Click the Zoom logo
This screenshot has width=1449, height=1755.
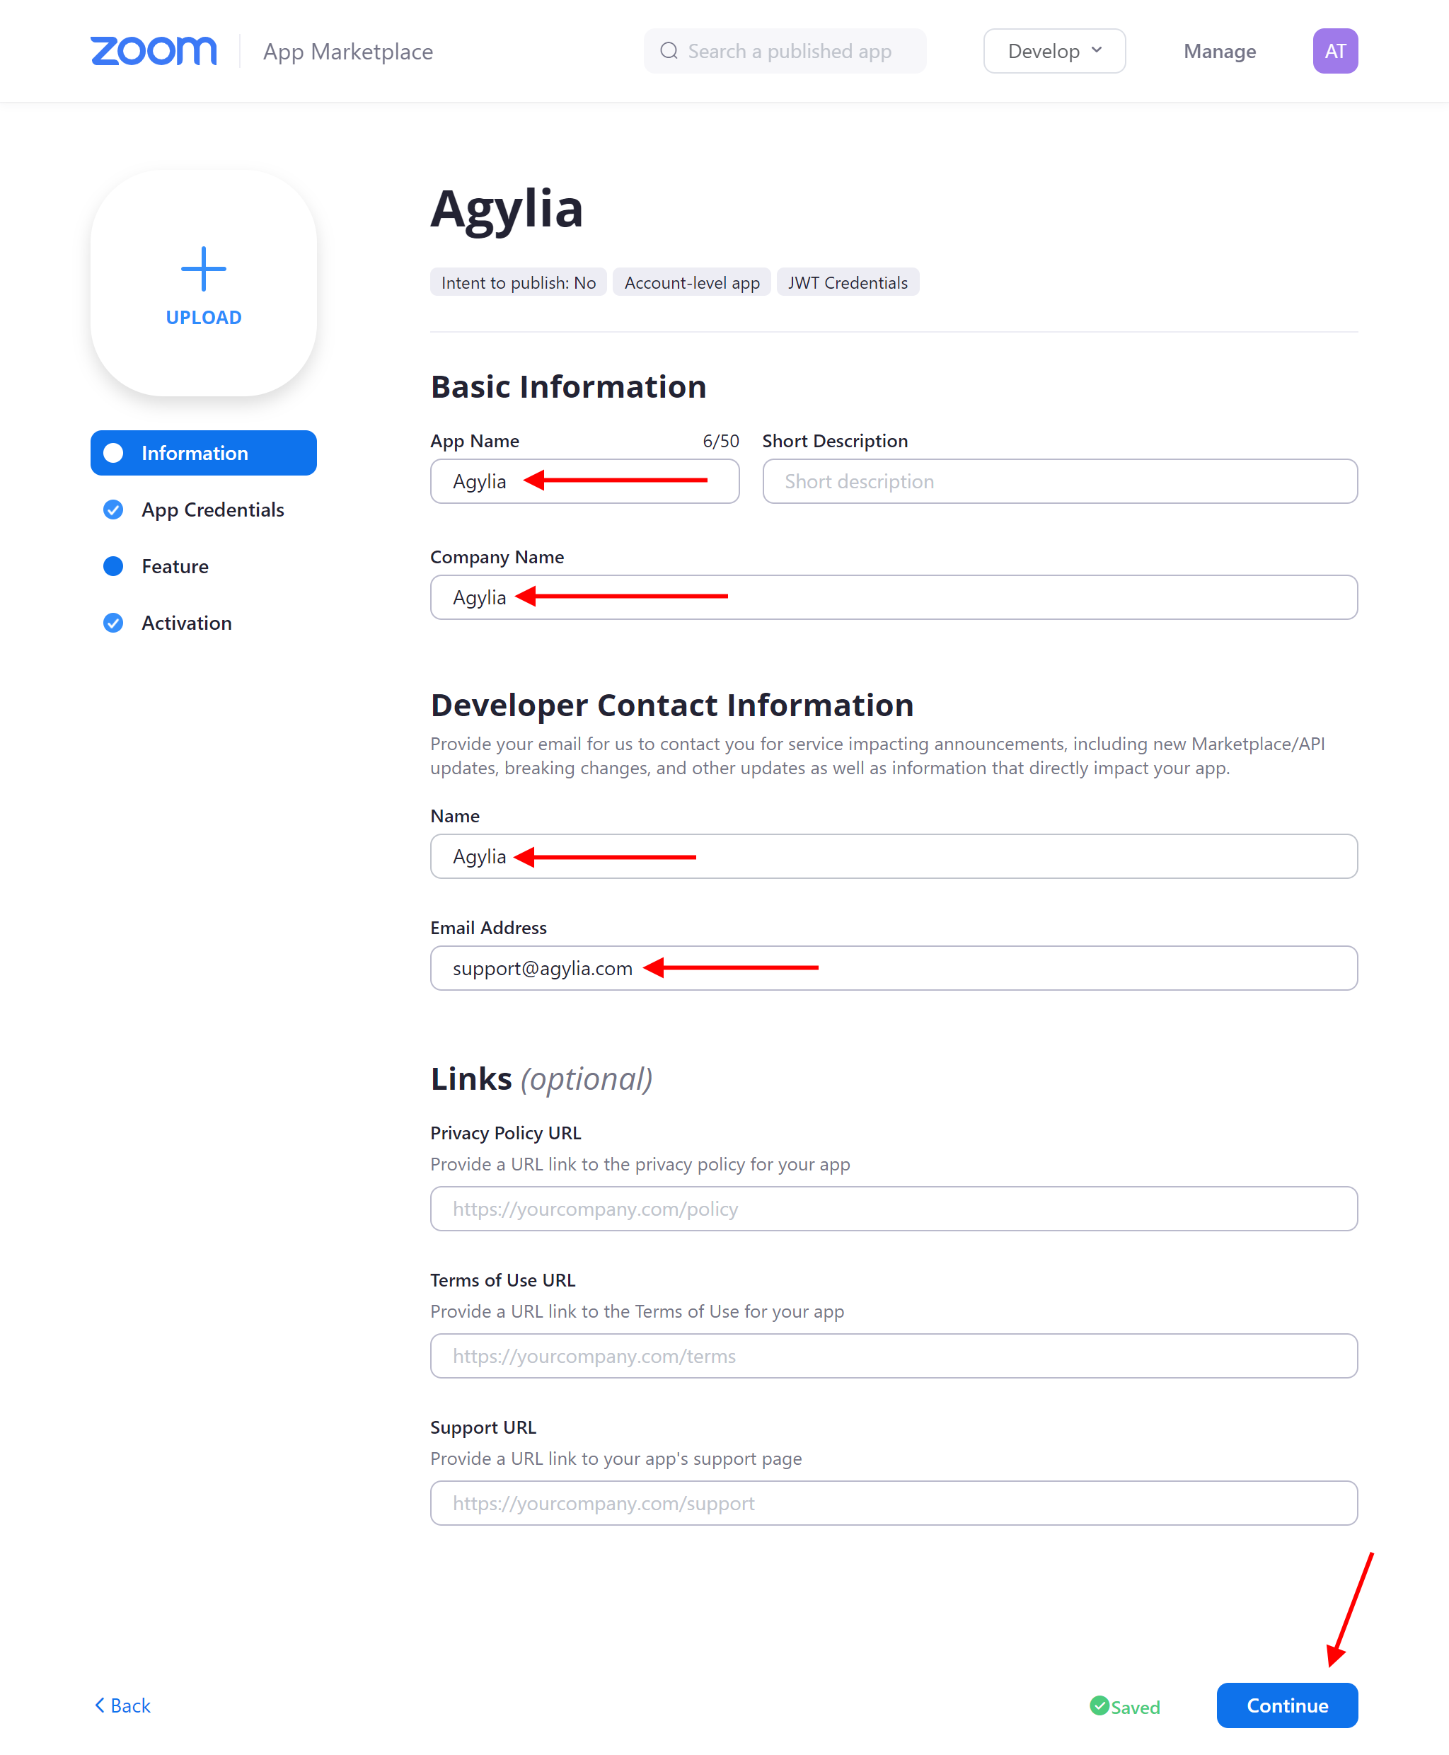[154, 51]
